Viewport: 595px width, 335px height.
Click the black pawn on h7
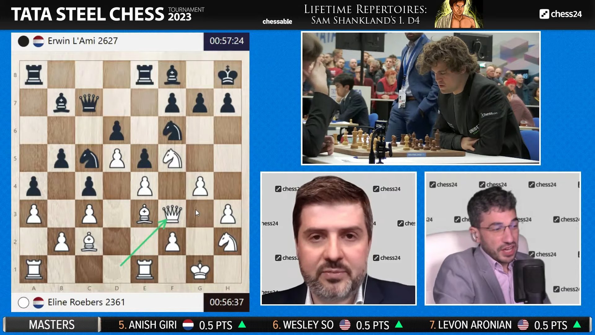227,103
